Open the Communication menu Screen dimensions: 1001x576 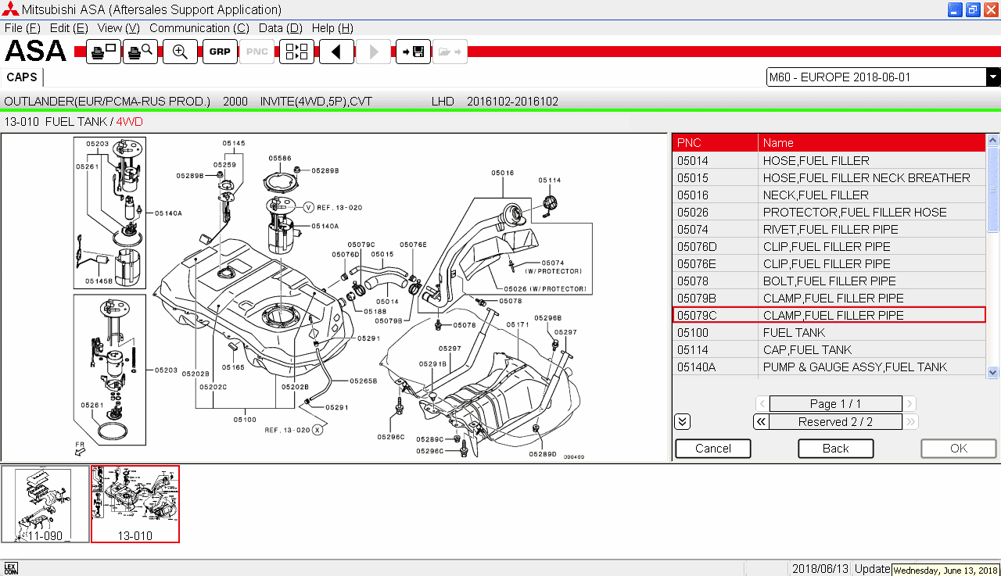tap(199, 28)
